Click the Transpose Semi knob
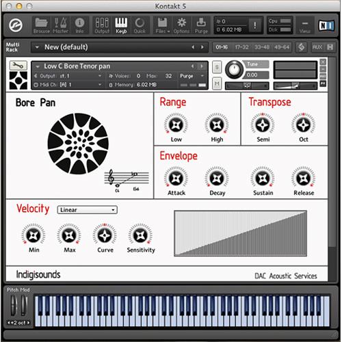342x342 pixels. point(263,125)
